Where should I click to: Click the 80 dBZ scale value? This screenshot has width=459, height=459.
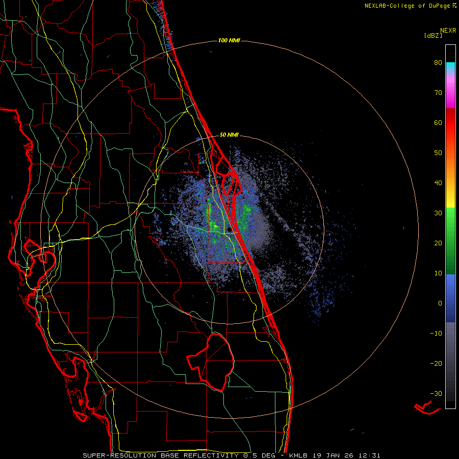click(438, 62)
